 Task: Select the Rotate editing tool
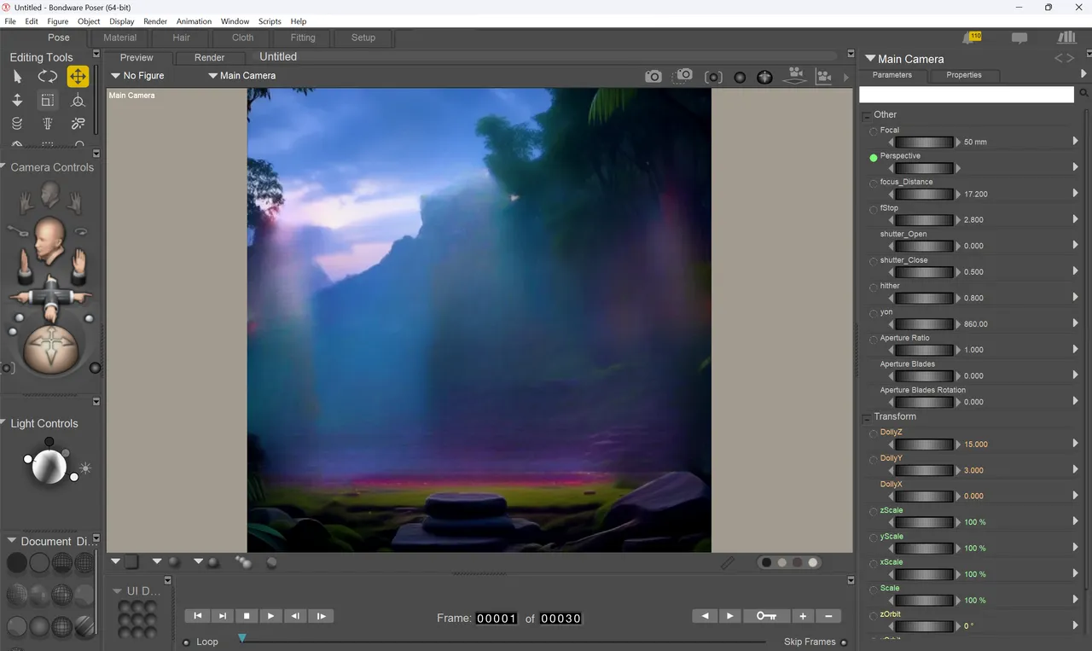(x=47, y=77)
